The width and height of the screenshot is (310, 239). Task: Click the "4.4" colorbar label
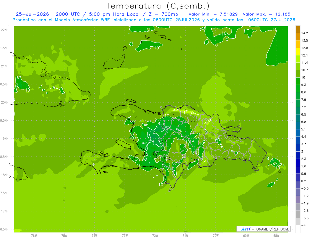[304, 137]
